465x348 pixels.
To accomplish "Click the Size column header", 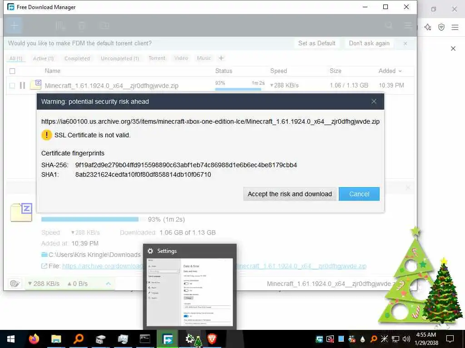I will pyautogui.click(x=336, y=71).
